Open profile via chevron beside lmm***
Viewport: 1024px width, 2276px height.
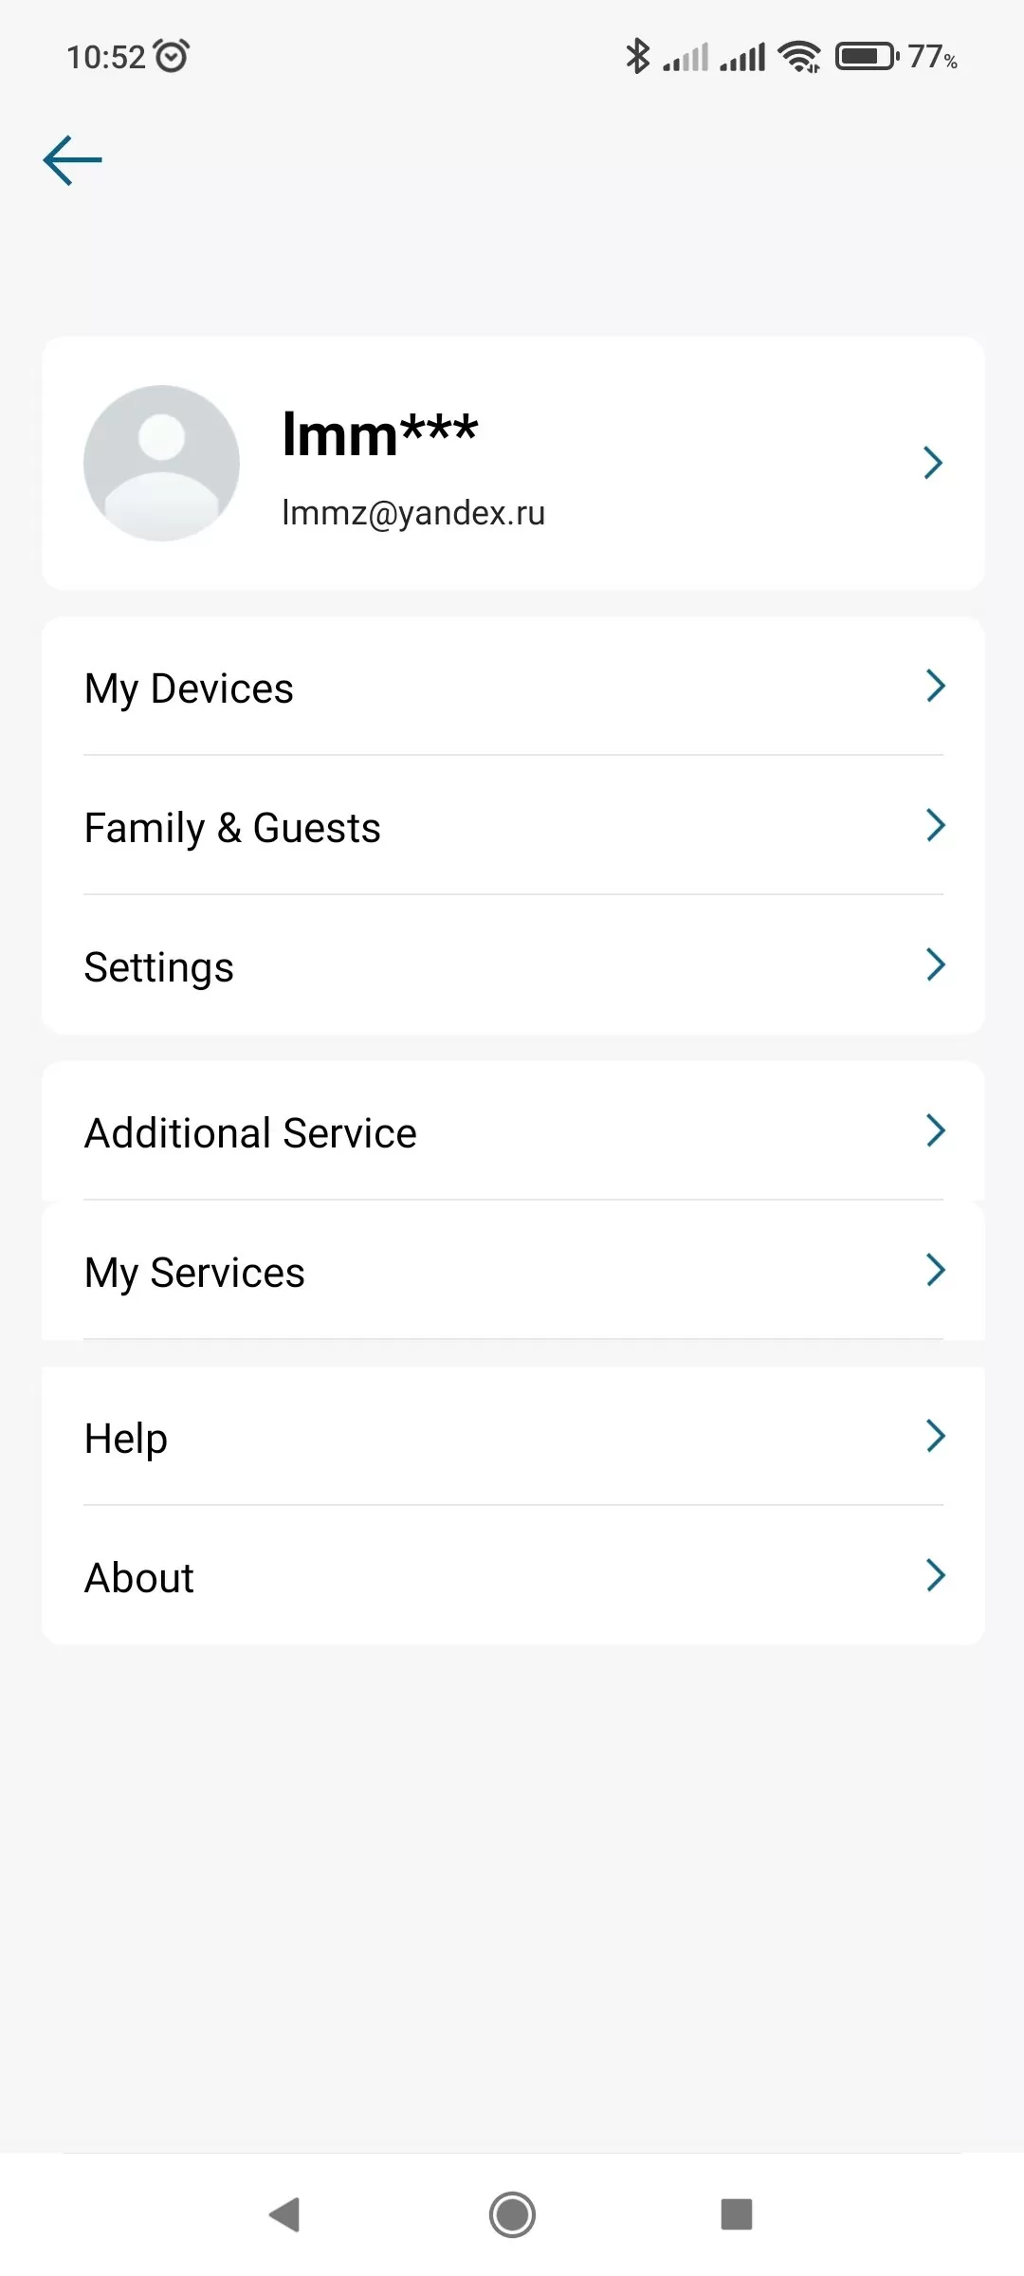933,463
